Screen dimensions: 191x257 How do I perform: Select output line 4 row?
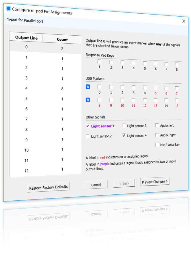point(45,88)
